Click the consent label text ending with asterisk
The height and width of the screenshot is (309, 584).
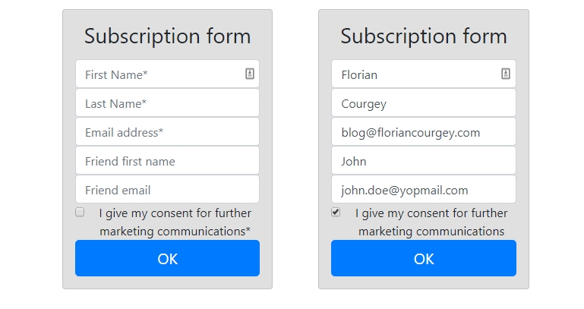[175, 222]
